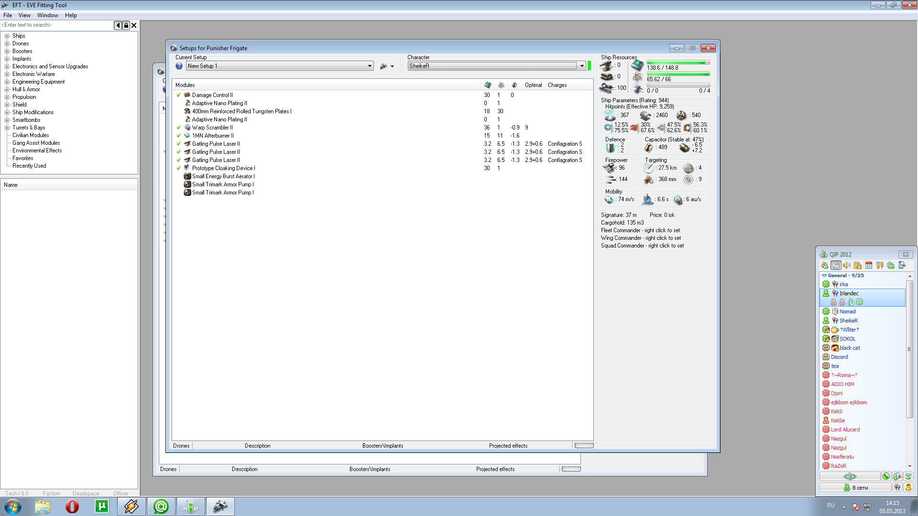This screenshot has width=918, height=516.
Task: Click the Faction filter button
Action: pyautogui.click(x=52, y=494)
